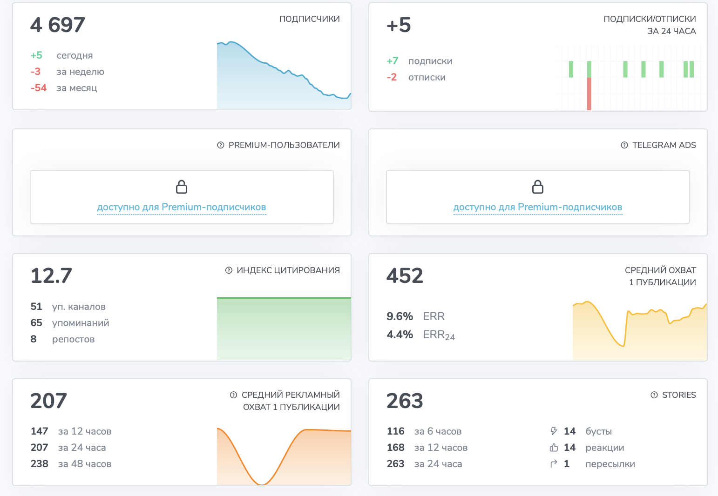Click the 263 Stories views number
This screenshot has height=496, width=718.
click(x=405, y=401)
